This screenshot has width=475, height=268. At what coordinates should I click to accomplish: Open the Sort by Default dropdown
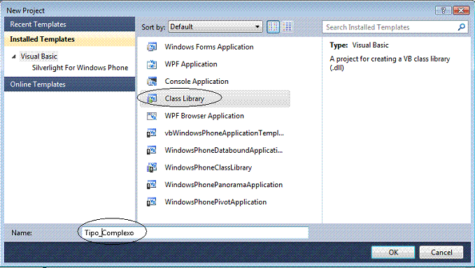pyautogui.click(x=215, y=27)
